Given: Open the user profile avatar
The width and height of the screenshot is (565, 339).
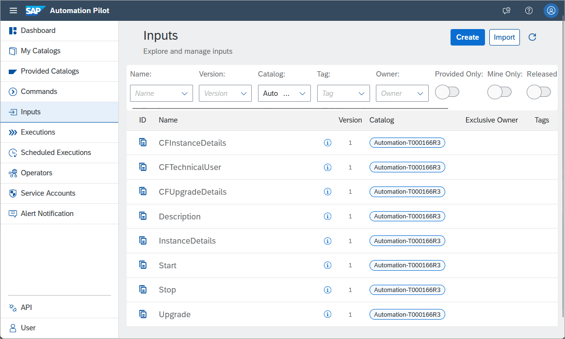Looking at the screenshot, I should [551, 11].
